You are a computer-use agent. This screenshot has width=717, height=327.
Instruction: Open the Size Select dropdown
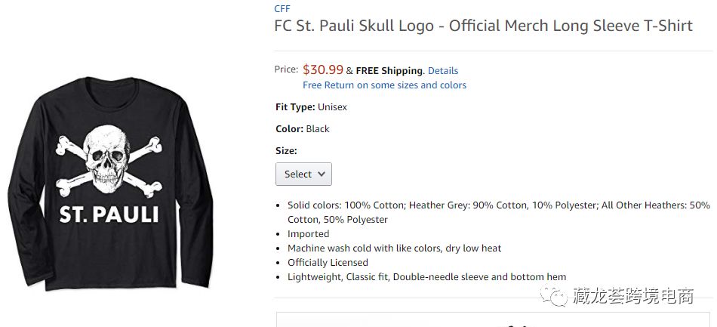click(x=303, y=174)
